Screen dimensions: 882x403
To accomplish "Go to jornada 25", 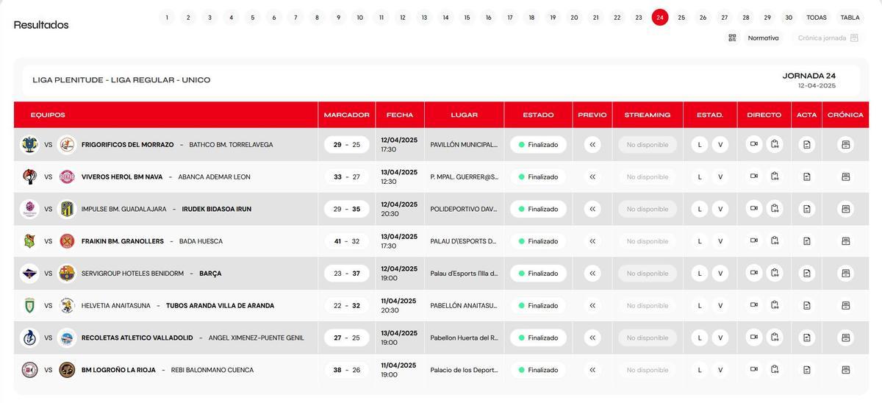I will 681,18.
